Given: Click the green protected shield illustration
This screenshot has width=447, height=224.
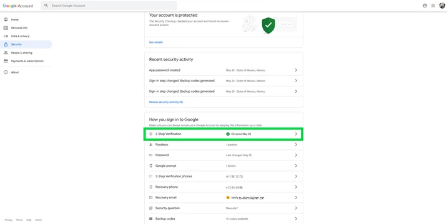Looking at the screenshot, I should pyautogui.click(x=268, y=26).
